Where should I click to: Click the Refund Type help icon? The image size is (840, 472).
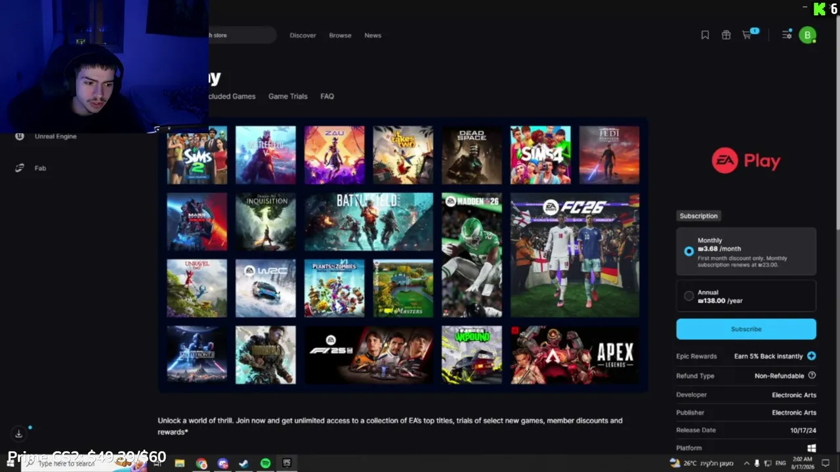point(812,376)
